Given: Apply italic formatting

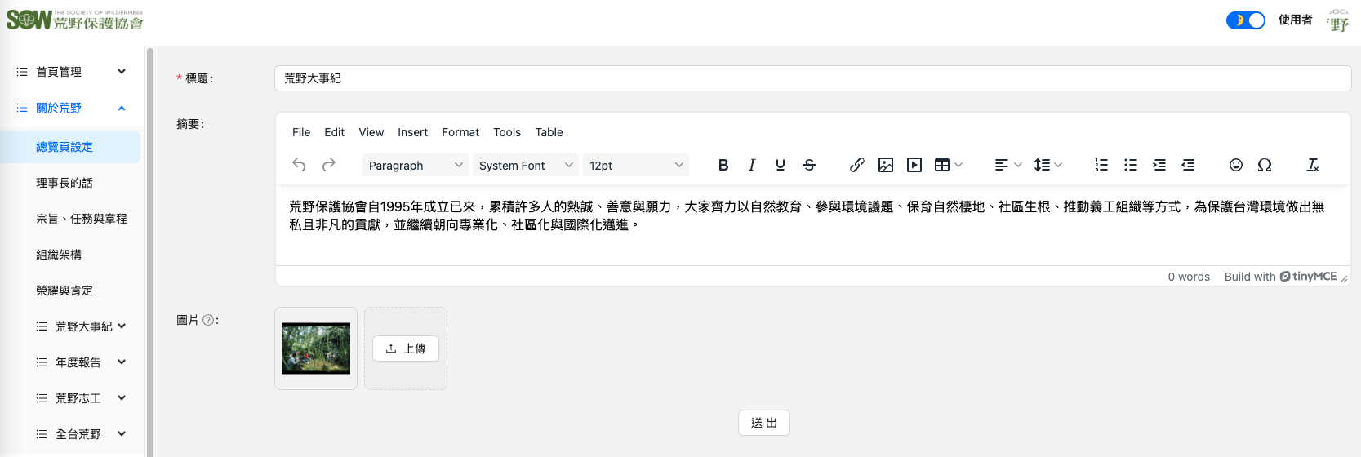Looking at the screenshot, I should tap(752, 165).
